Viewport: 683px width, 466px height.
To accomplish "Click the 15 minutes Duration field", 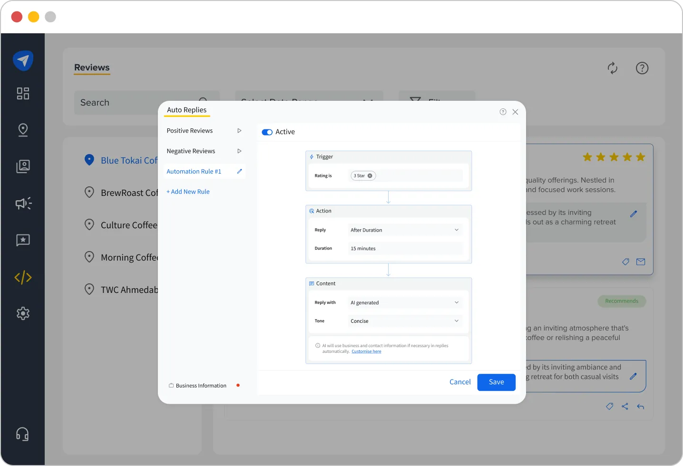I will tap(405, 249).
